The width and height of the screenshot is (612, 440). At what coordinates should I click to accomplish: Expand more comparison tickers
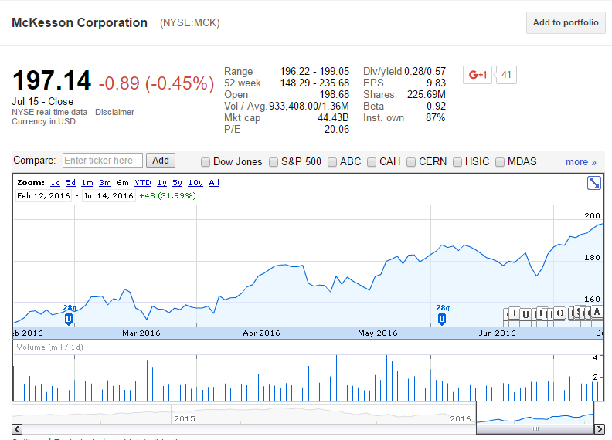(581, 162)
